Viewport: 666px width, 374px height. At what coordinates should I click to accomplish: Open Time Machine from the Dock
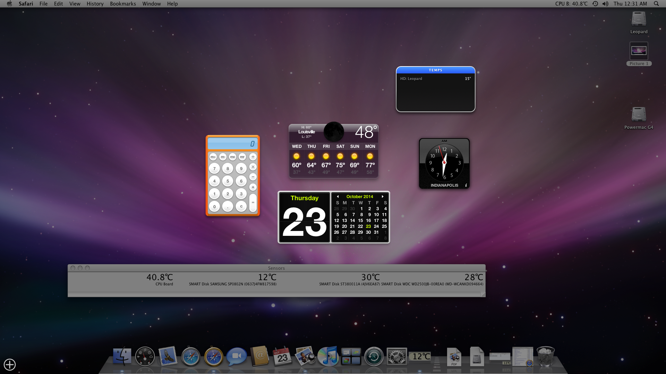374,357
